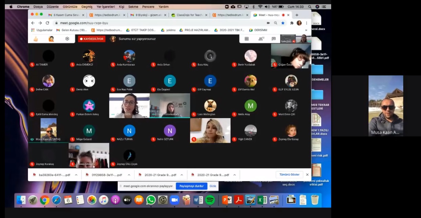
Task: Click the face reaction icon beside thumbs-up
Action: pyautogui.click(x=51, y=39)
